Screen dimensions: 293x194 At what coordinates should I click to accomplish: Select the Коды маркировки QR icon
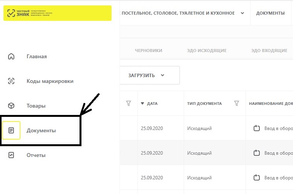[11, 81]
